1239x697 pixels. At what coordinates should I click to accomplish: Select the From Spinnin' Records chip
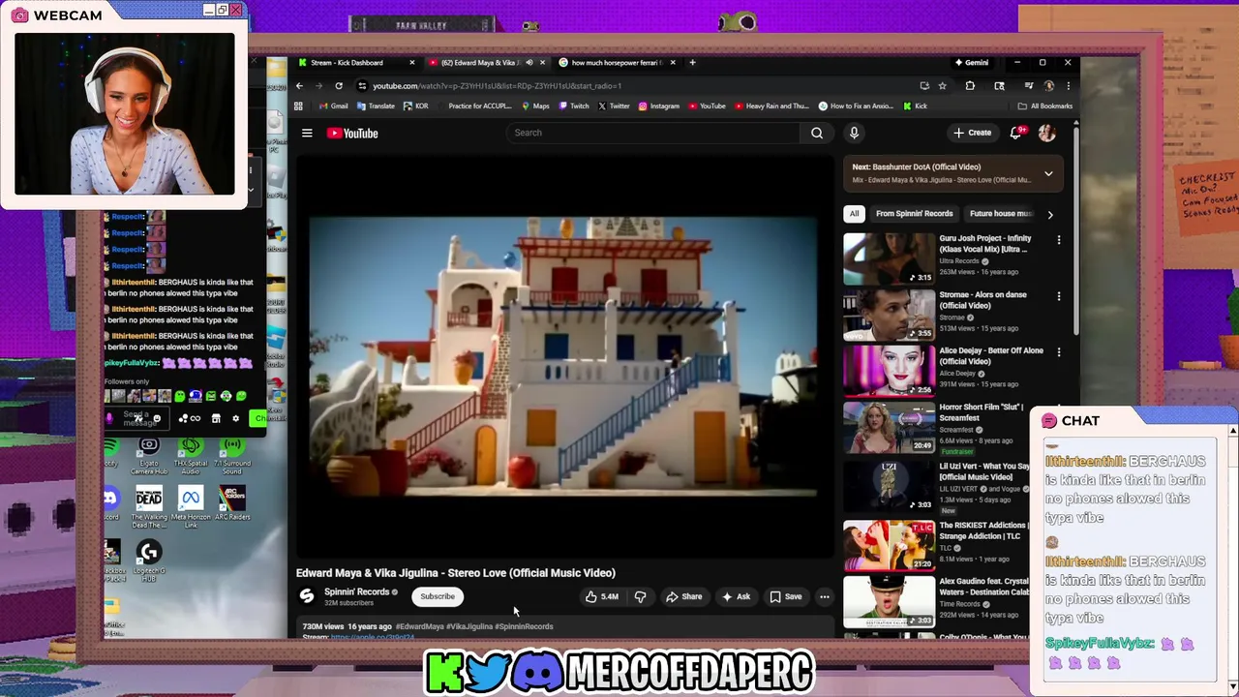point(915,214)
